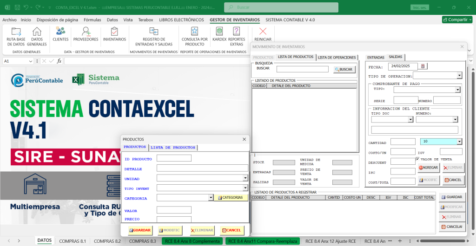Select RCE 8.4 Anx 8 Complementa sheet
Viewport: 476px width, 246px height.
tap(193, 241)
